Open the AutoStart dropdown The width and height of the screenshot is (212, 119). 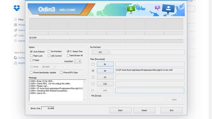[78, 61]
